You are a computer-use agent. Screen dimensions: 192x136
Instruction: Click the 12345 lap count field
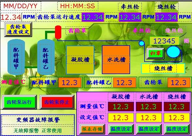[x=164, y=41]
